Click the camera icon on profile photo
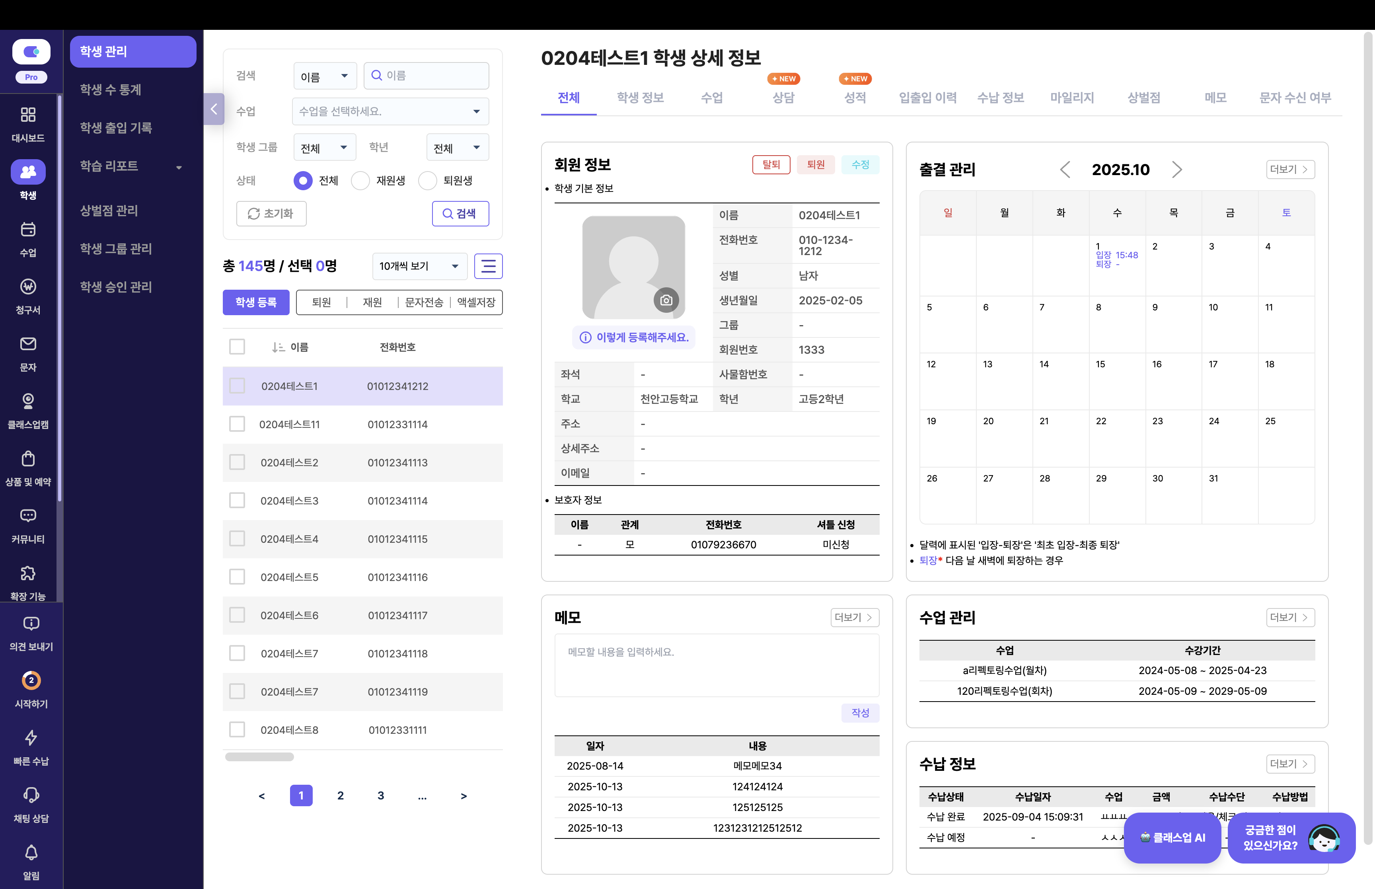The width and height of the screenshot is (1375, 889). pyautogui.click(x=666, y=300)
